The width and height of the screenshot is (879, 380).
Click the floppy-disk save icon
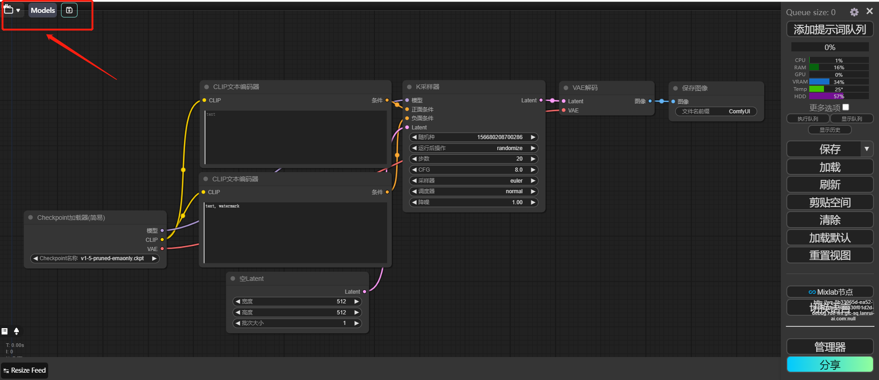[69, 10]
